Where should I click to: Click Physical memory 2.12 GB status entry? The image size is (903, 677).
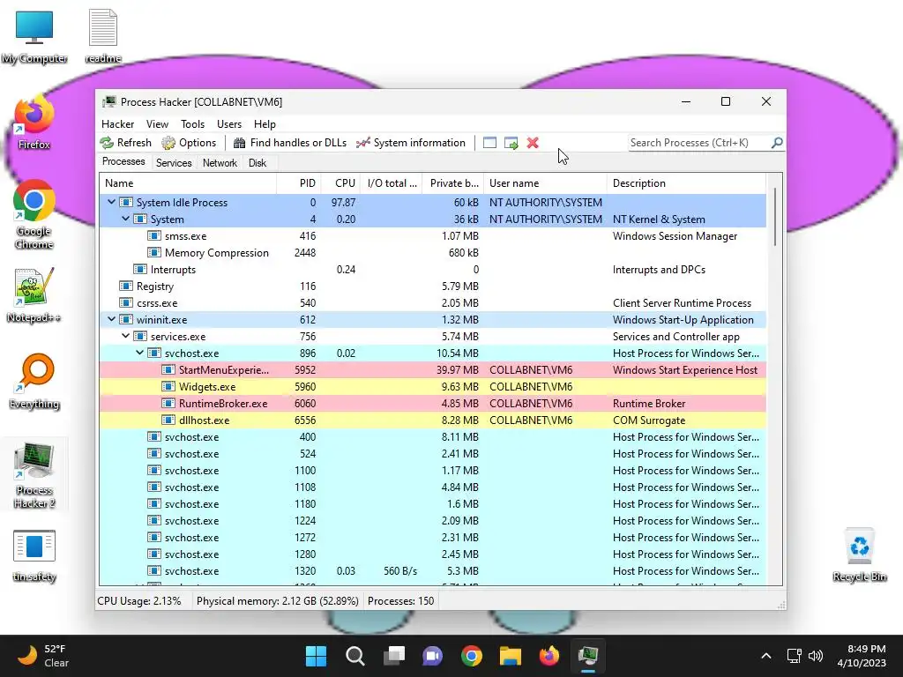point(277,601)
